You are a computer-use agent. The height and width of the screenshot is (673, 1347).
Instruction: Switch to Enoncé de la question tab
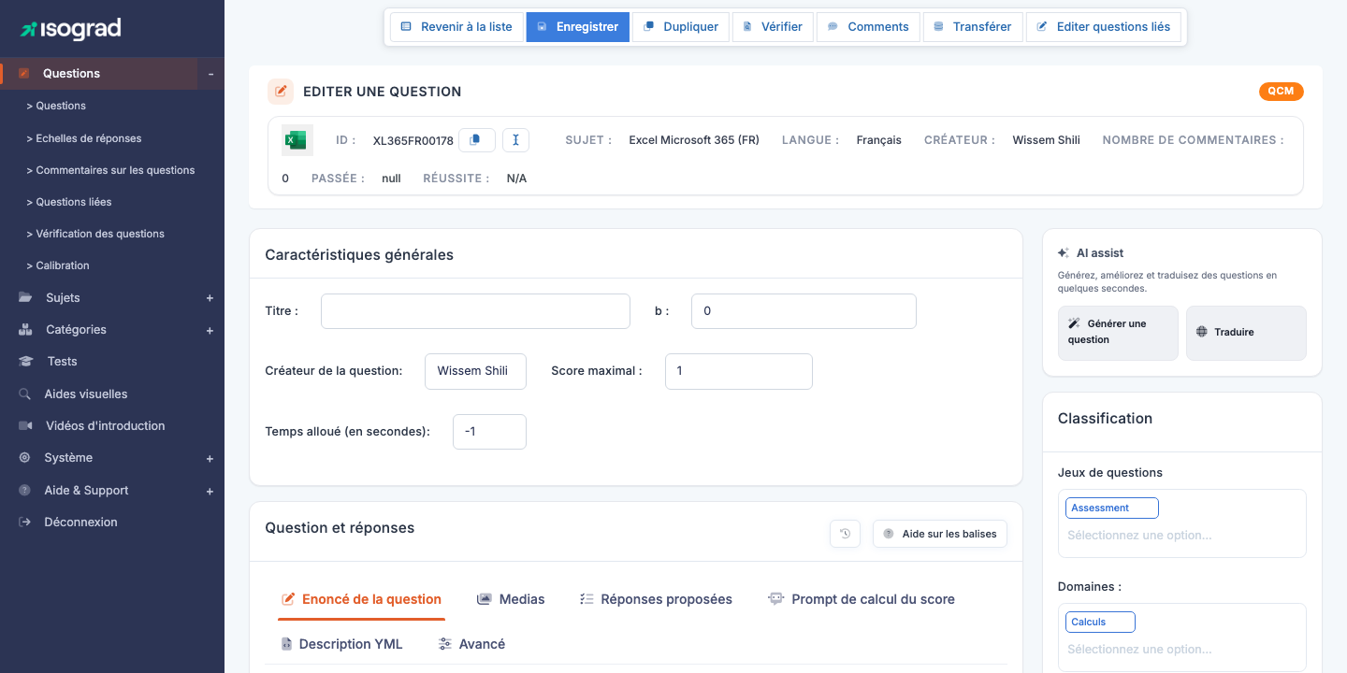361,599
